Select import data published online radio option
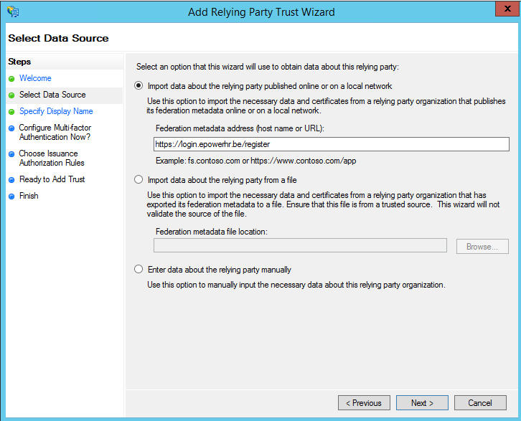The width and height of the screenshot is (521, 421). [139, 85]
